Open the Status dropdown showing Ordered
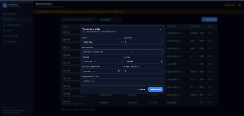Viewport: 244px width, 116px height. point(143,62)
